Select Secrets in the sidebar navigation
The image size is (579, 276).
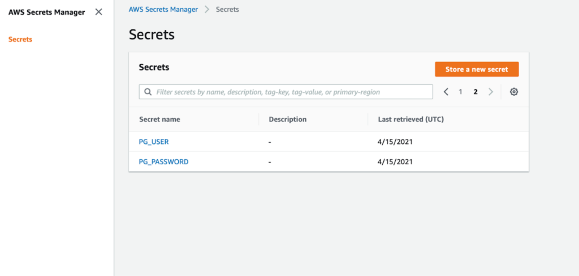tap(20, 40)
